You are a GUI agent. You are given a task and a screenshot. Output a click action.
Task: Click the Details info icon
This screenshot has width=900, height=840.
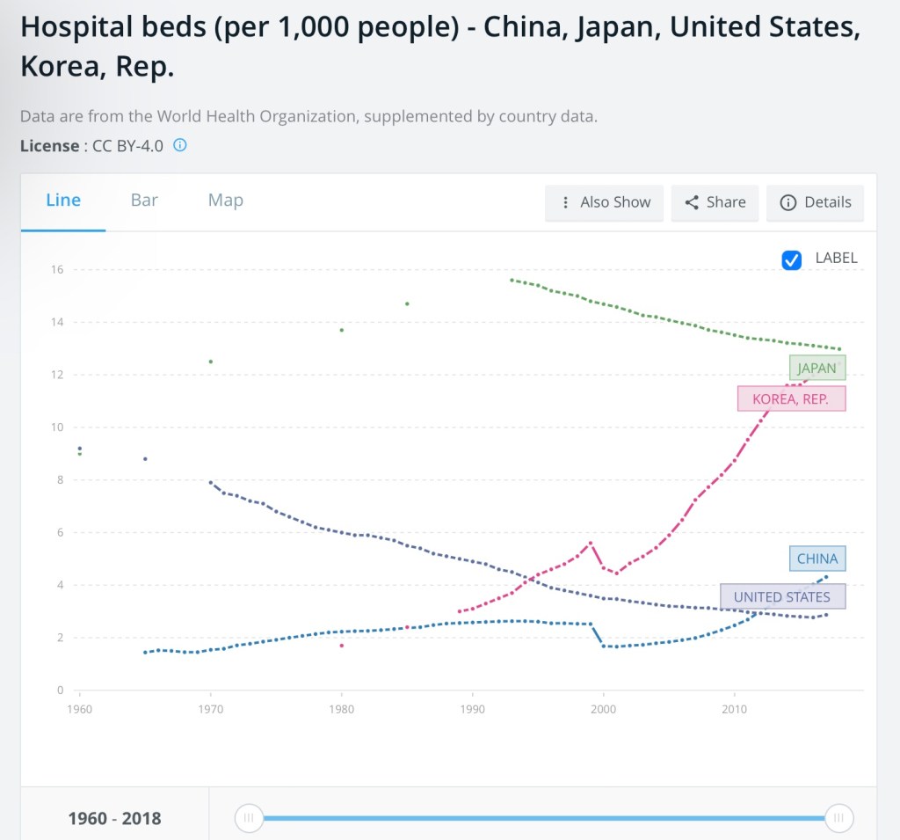pyautogui.click(x=787, y=202)
